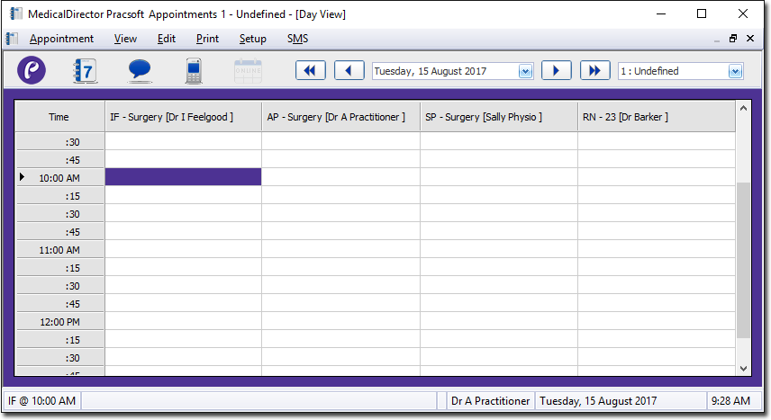Image resolution: width=771 pixels, height=420 pixels.
Task: Click the purple Pracsoft logo icon
Action: (32, 70)
